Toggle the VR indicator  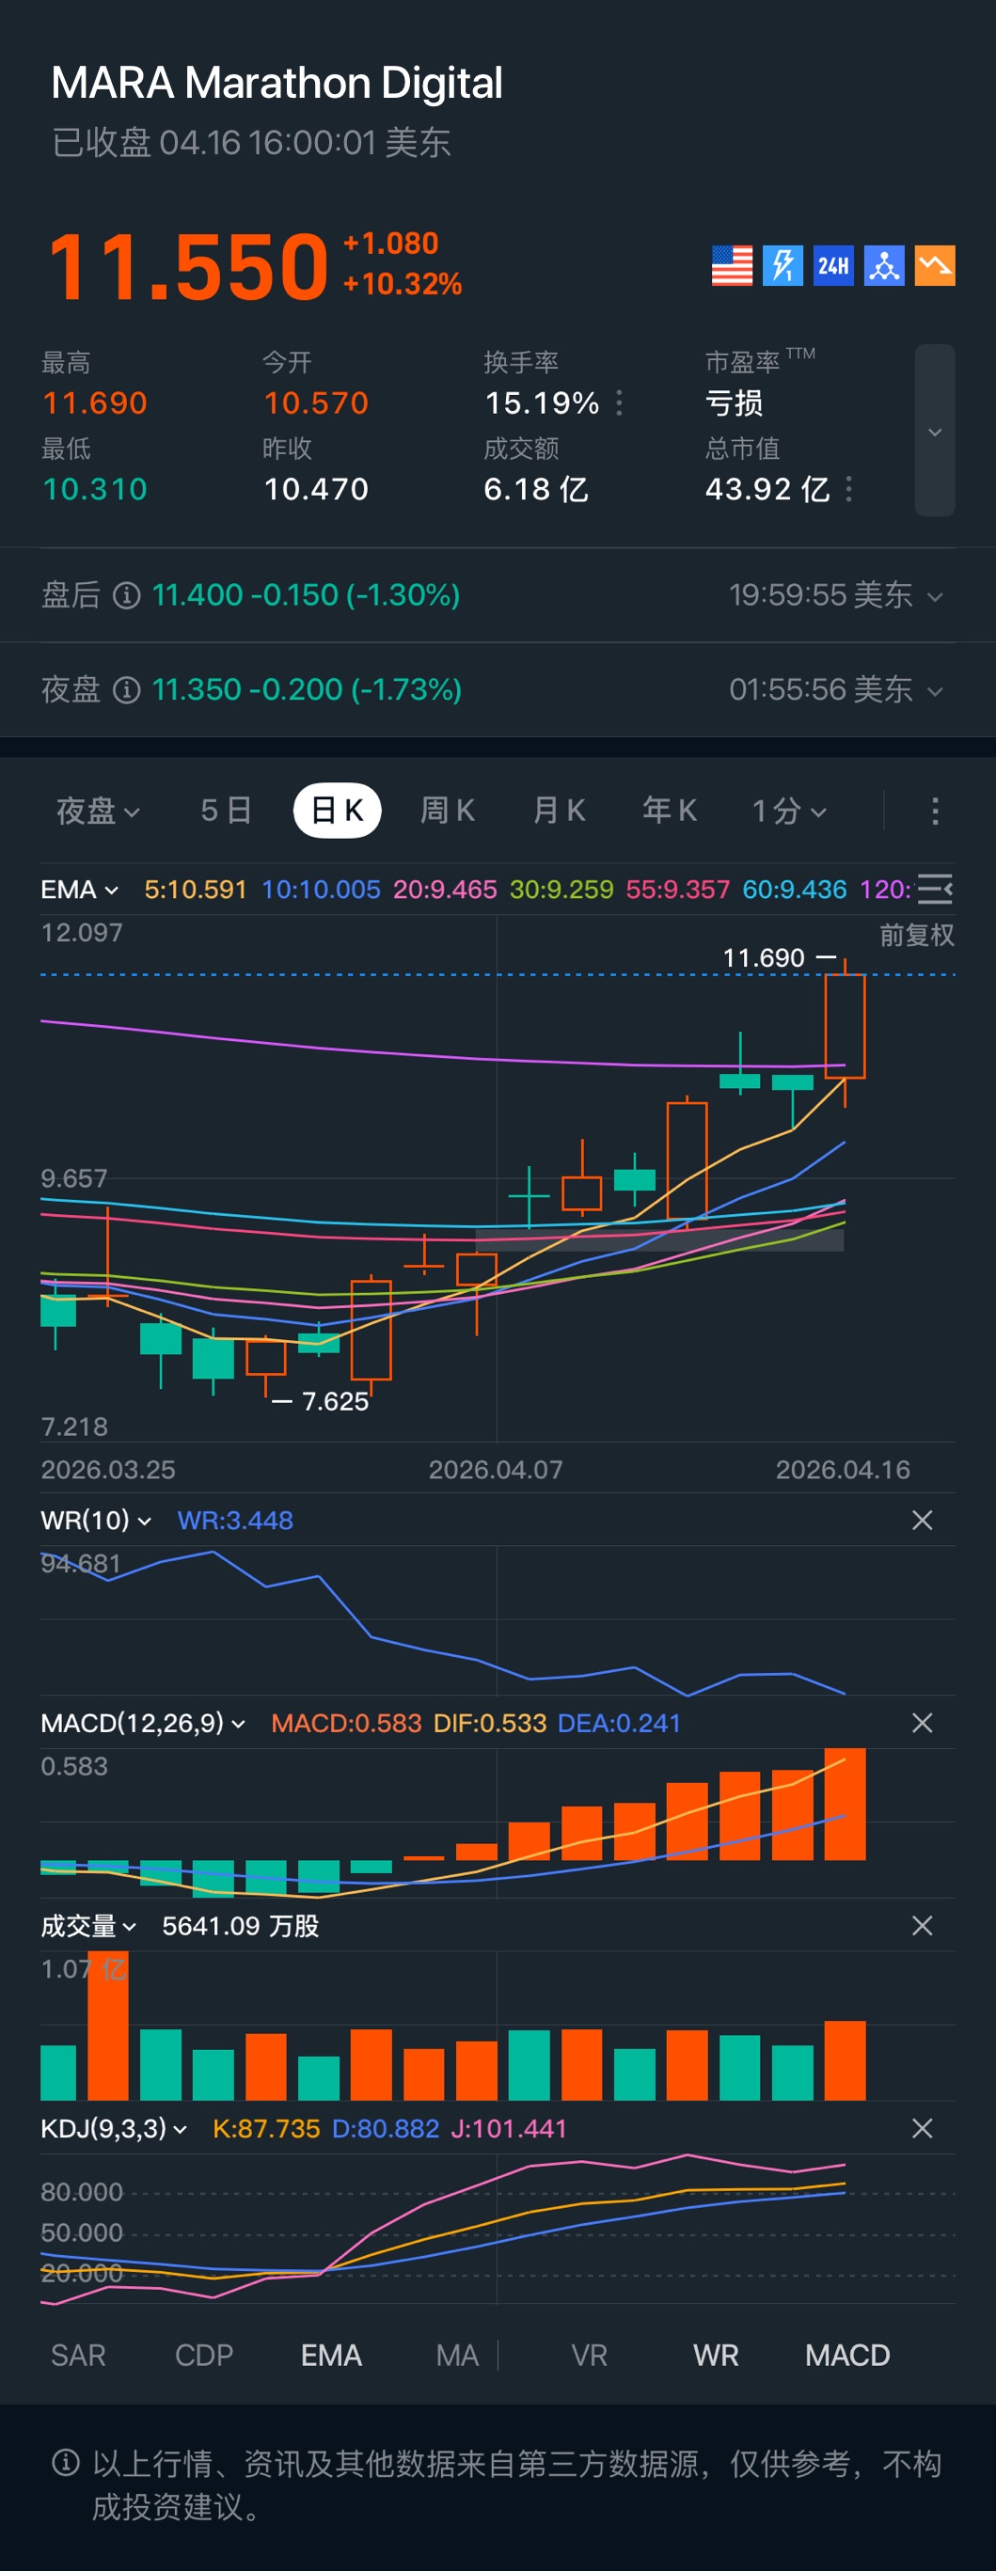pos(589,2356)
